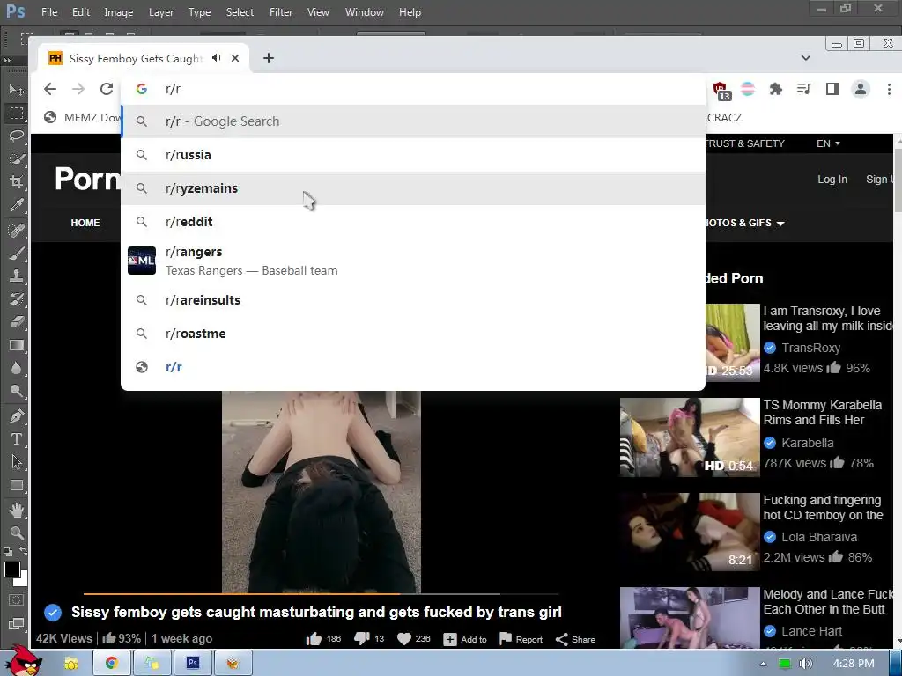This screenshot has width=902, height=676.
Task: Select the Eraser tool
Action: [16, 322]
